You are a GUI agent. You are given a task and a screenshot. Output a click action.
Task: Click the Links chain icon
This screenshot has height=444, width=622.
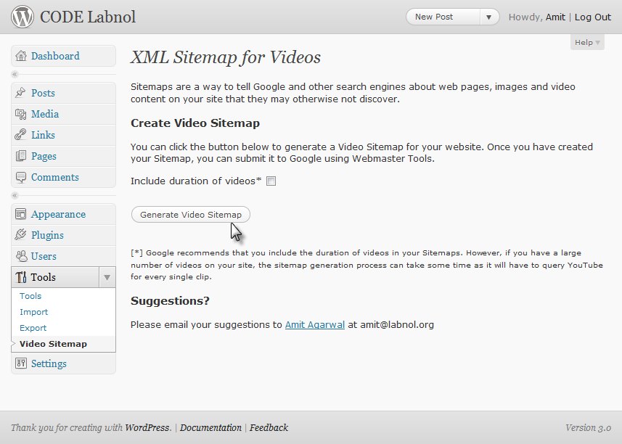pos(21,135)
